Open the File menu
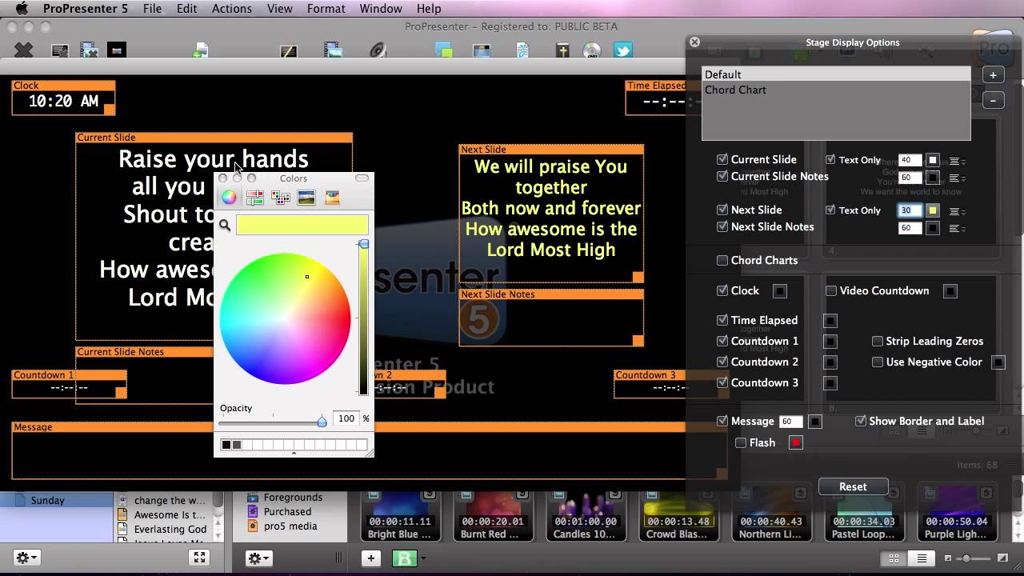Viewport: 1024px width, 576px height. click(x=152, y=9)
